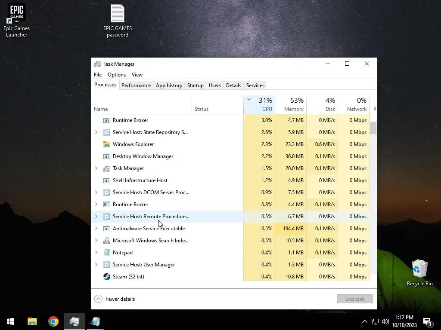Viewport: 441px width, 330px height.
Task: Open the View menu
Action: point(137,75)
